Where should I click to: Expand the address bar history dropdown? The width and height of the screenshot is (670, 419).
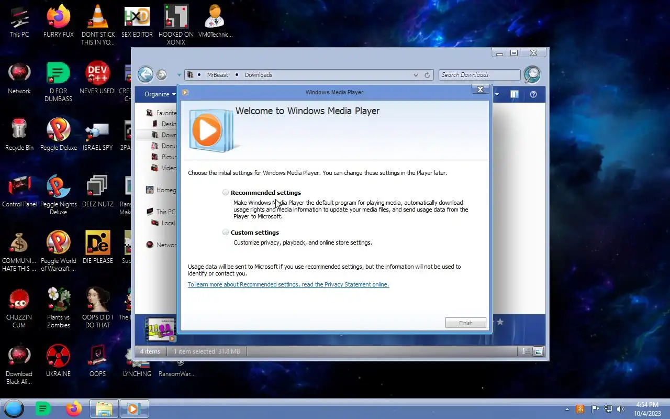tap(416, 75)
